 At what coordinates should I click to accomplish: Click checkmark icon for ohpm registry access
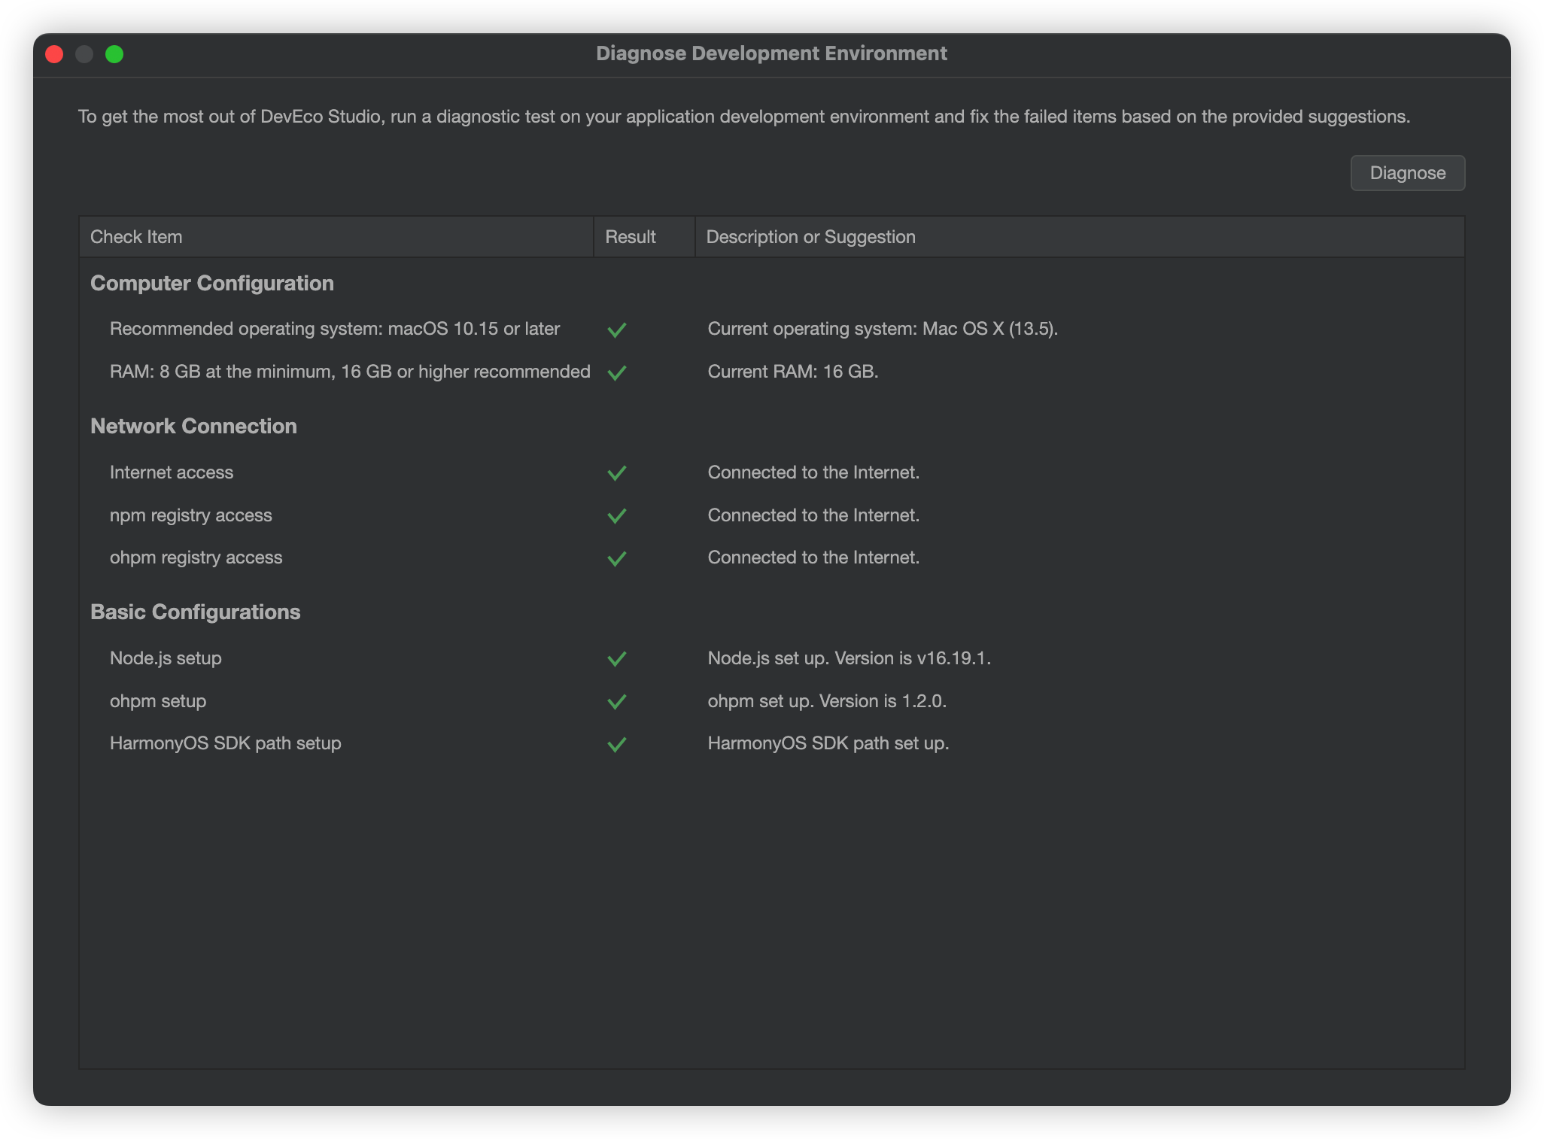click(616, 558)
